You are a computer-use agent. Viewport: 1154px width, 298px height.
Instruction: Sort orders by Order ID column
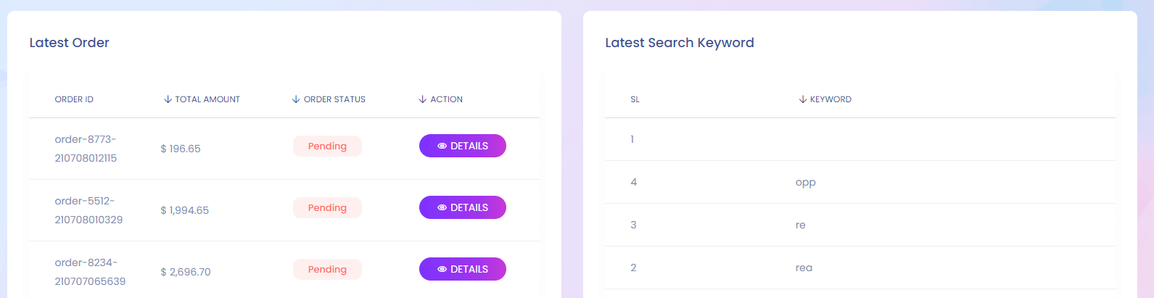74,99
